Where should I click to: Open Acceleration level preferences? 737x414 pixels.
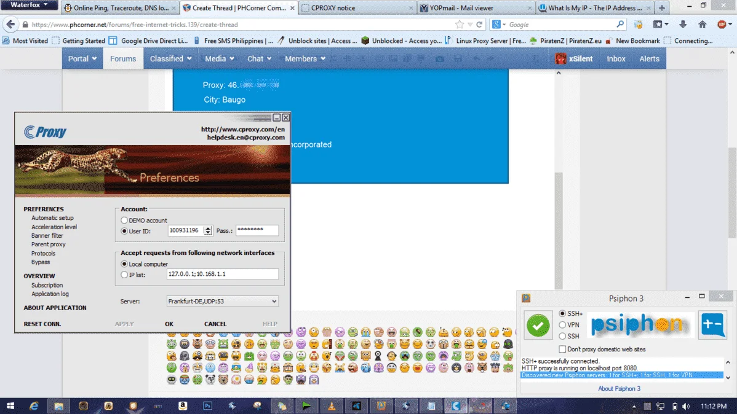coord(54,227)
